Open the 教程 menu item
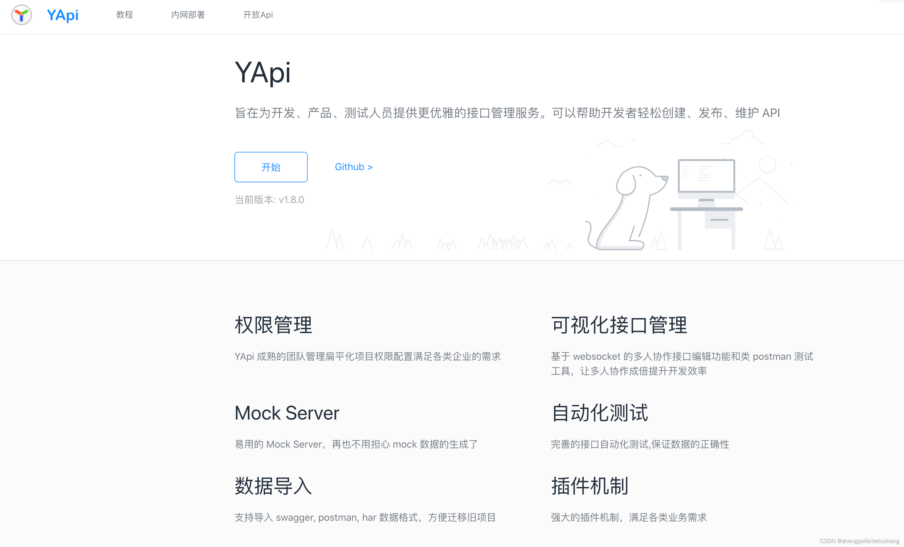904x547 pixels. pyautogui.click(x=125, y=15)
